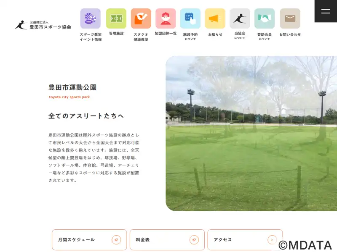
Task: Open the hamburger menu
Action: pyautogui.click(x=326, y=11)
